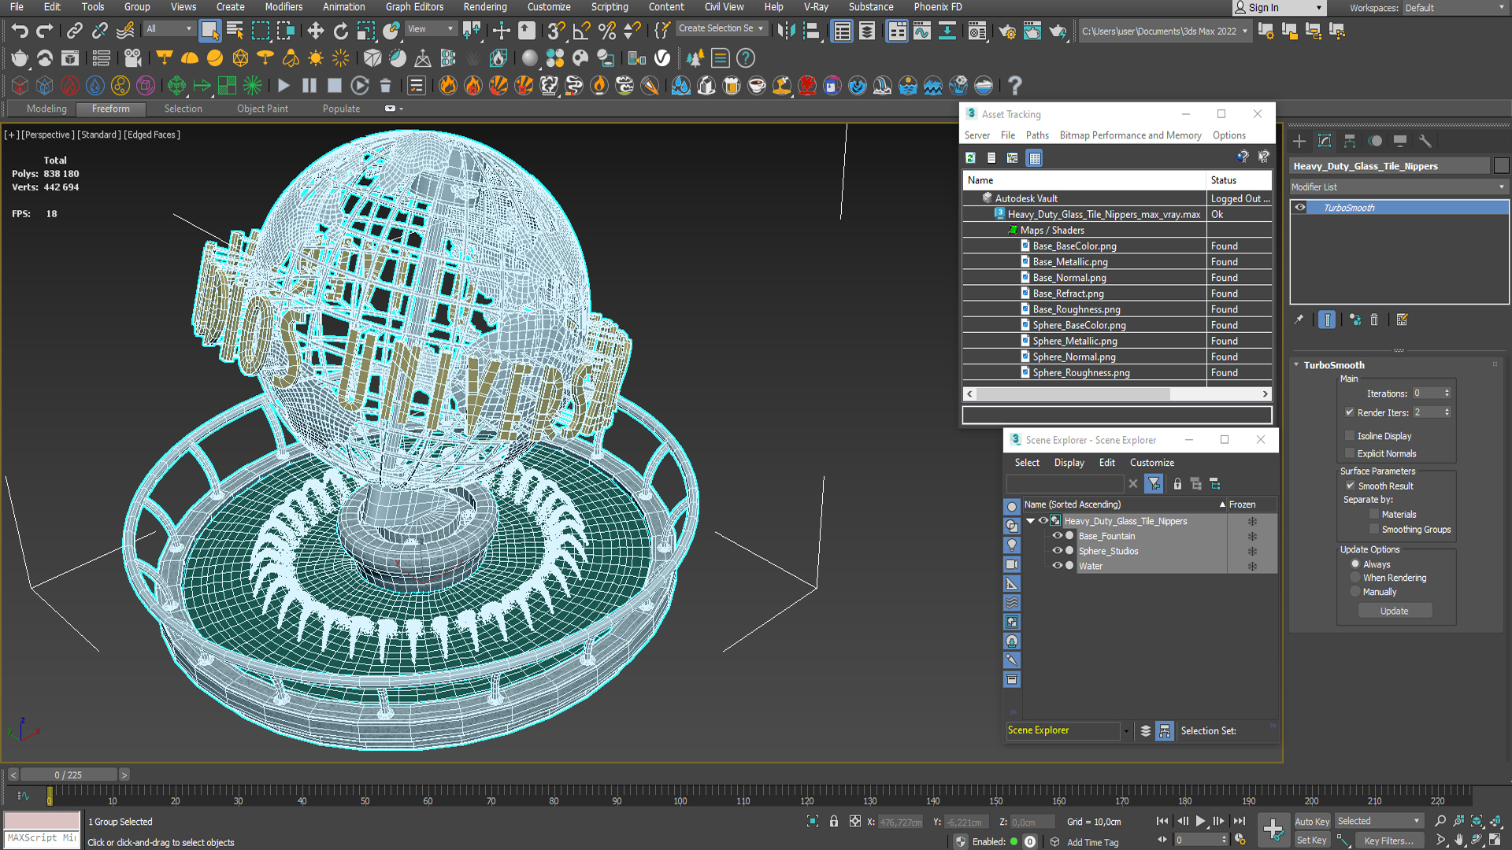
Task: Open Paths menu in Asset Tracking
Action: (1037, 135)
